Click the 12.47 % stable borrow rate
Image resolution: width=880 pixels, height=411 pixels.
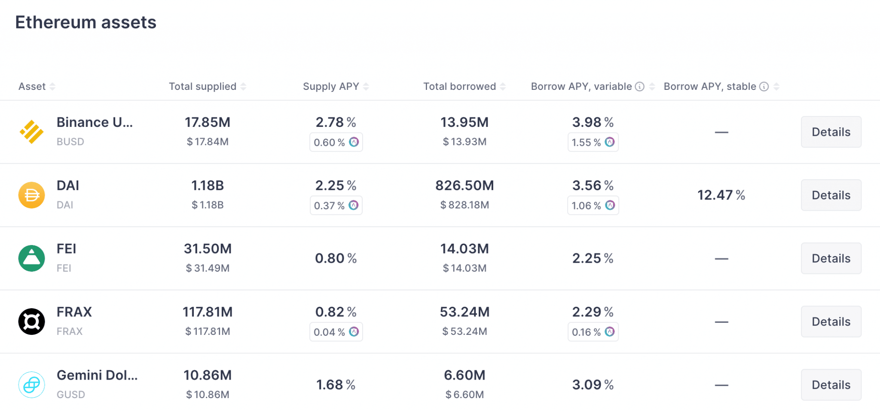[721, 195]
